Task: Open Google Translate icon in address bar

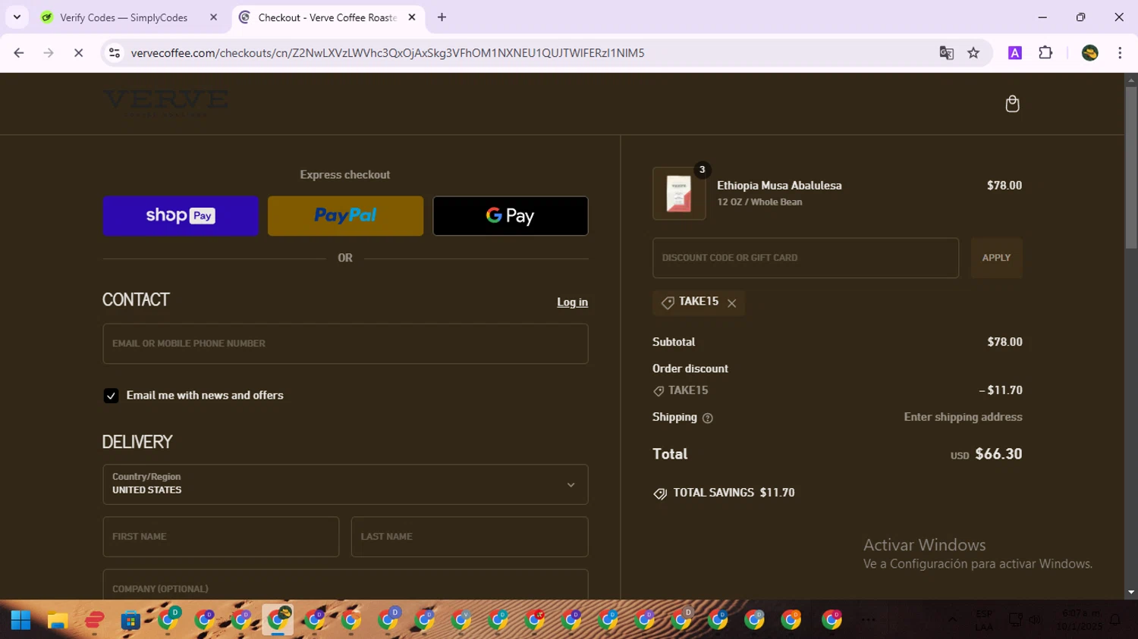Action: click(x=946, y=53)
